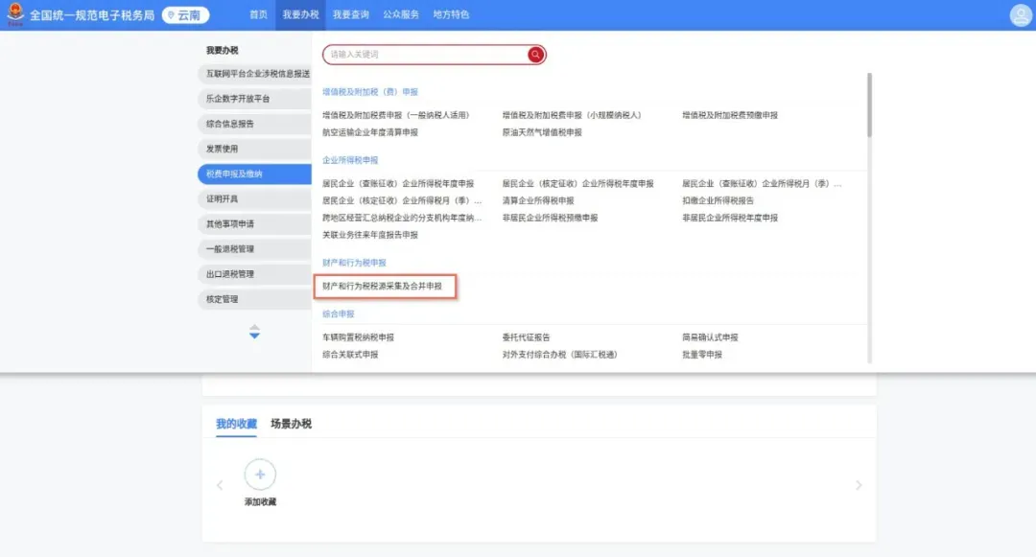Screen dimensions: 1036x557
Task: Click the right chevron in favorites carousel
Action: [859, 485]
